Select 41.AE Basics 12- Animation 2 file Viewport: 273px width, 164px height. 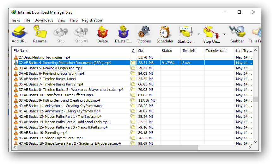coord(60,111)
